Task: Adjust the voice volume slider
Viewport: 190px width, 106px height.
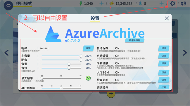Action: point(61,60)
